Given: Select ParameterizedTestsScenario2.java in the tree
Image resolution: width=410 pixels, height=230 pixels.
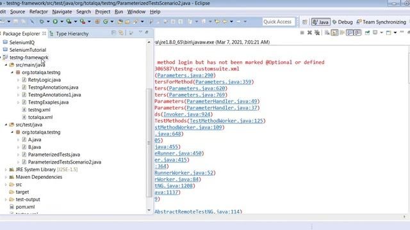Looking at the screenshot, I should point(64,162).
